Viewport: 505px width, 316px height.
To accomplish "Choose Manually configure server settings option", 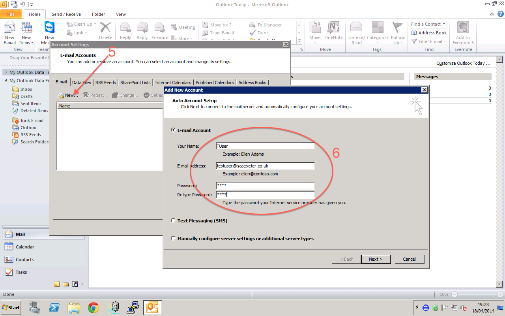I will point(173,239).
